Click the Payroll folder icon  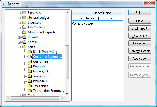click(x=24, y=37)
